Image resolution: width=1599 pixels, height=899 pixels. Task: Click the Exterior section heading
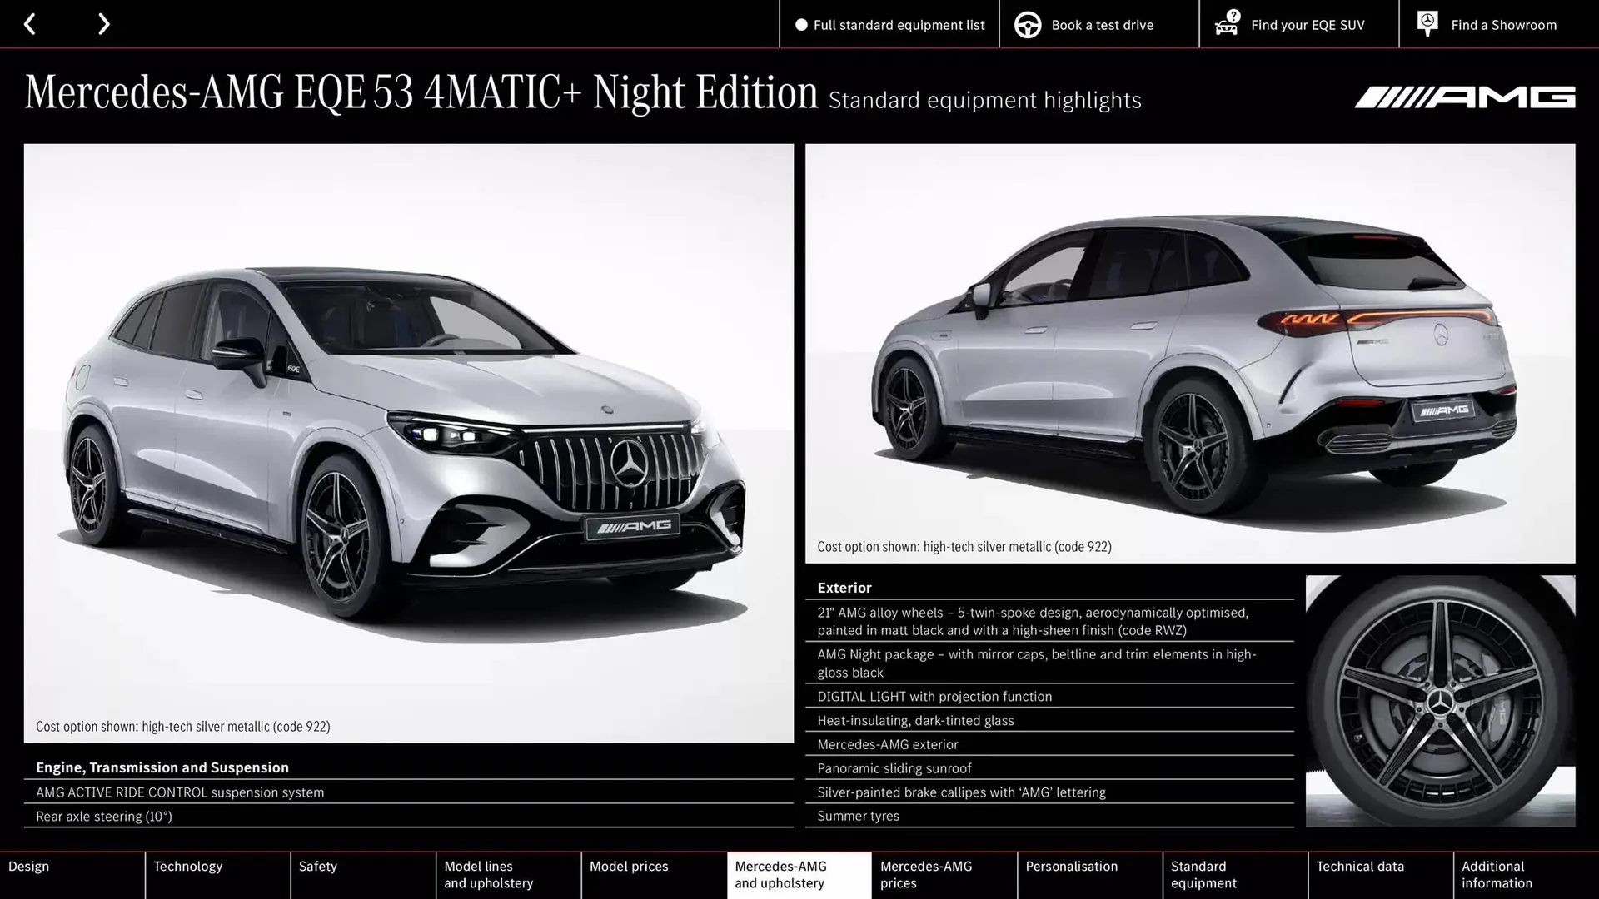pos(844,588)
